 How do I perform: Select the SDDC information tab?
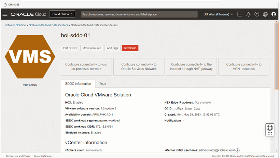click(78, 84)
